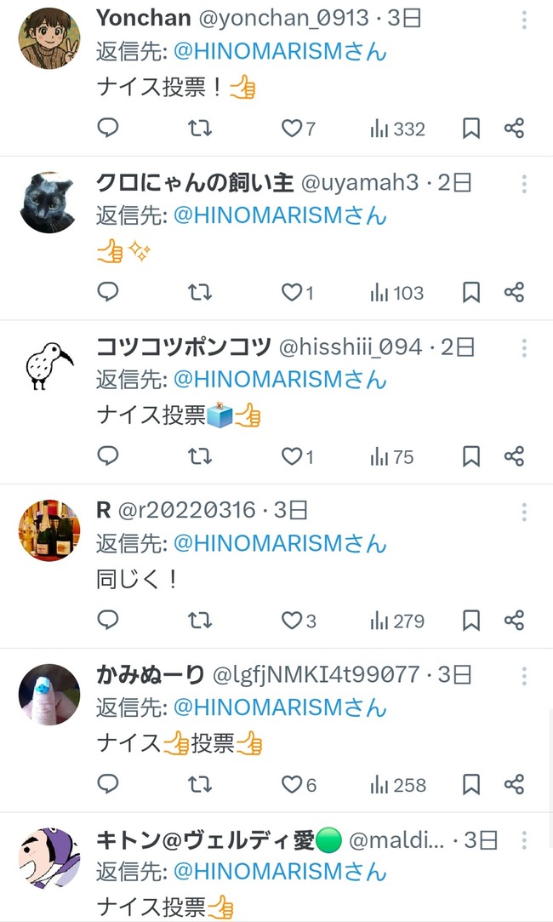Open three-dot menu on コツコツポンコツ's tweet
This screenshot has width=553, height=922.
tap(523, 348)
